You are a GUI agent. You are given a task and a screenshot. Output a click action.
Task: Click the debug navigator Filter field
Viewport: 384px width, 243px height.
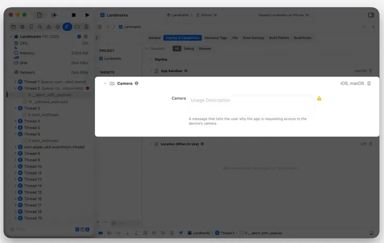(42, 230)
